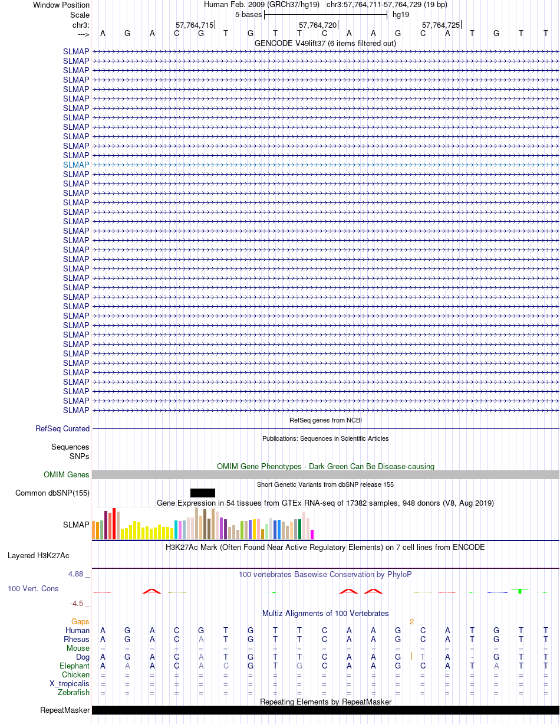
Task: Click the 5 bases scale bar
Action: pos(325,15)
